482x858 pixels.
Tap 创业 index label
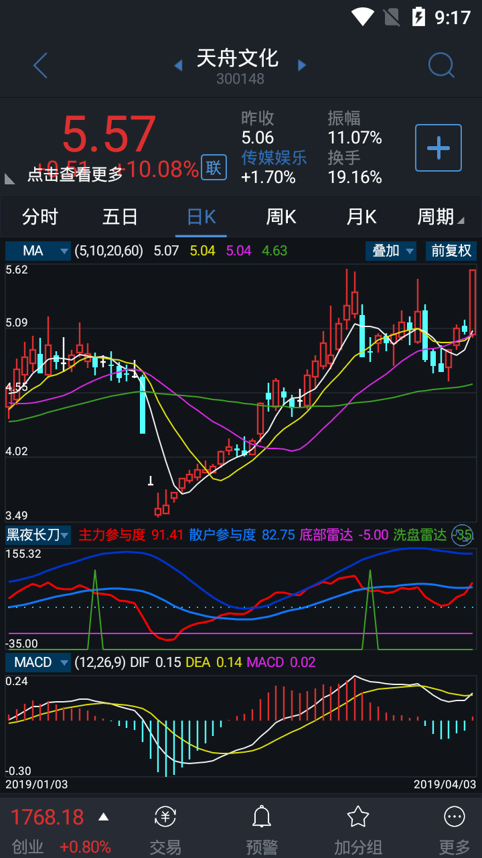27,847
